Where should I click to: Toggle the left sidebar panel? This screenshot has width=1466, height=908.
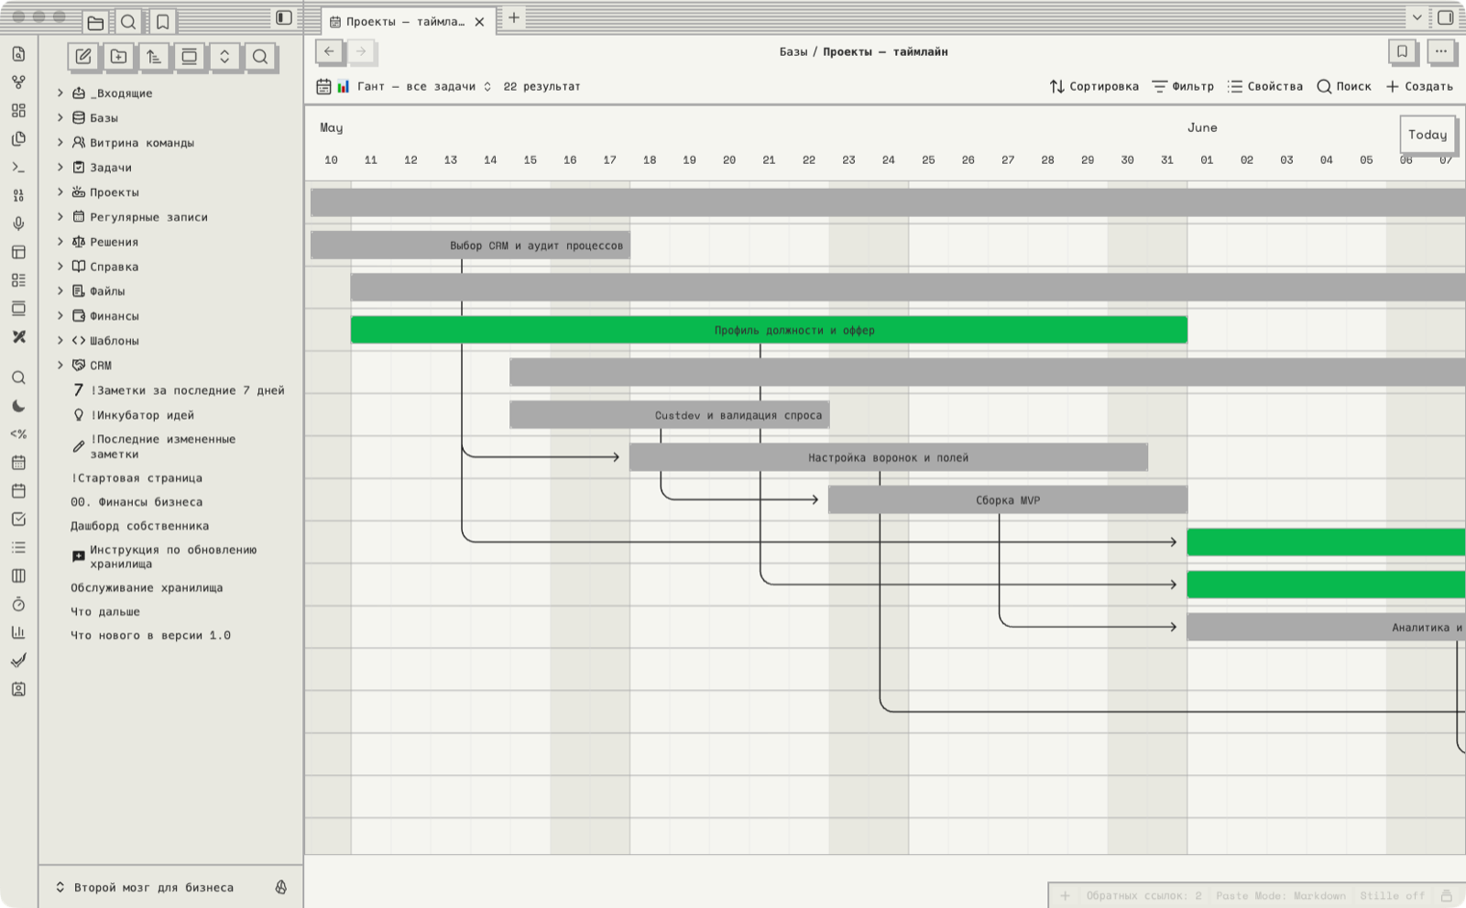pos(284,17)
